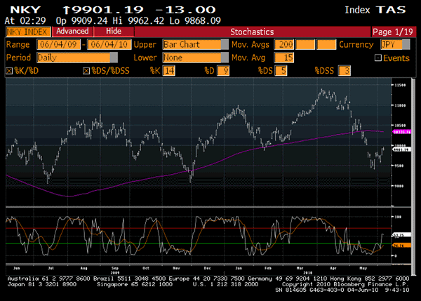Open the Upper Bar Chart dropdown
Image resolution: width=421 pixels, height=301 pixels.
pos(196,45)
